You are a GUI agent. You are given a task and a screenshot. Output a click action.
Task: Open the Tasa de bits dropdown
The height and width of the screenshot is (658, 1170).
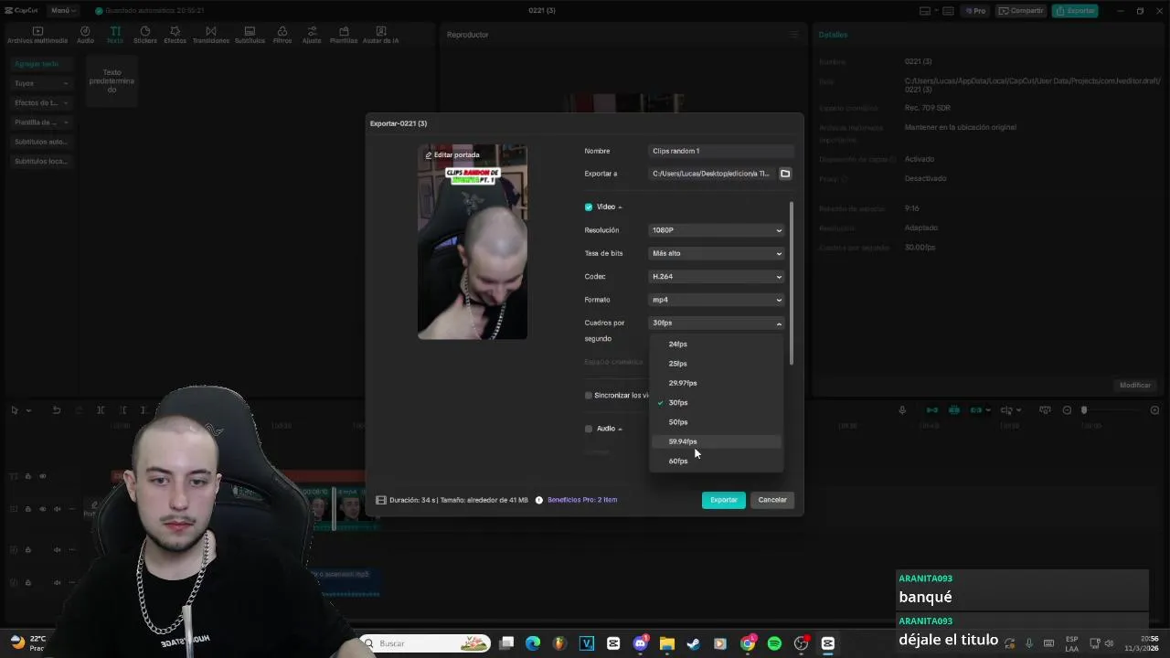[x=717, y=253]
